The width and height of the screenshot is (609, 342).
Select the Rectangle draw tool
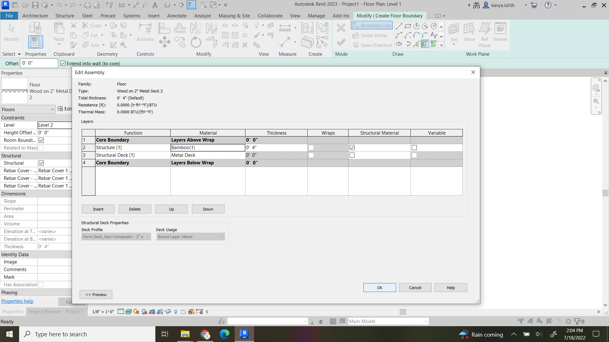tap(408, 26)
